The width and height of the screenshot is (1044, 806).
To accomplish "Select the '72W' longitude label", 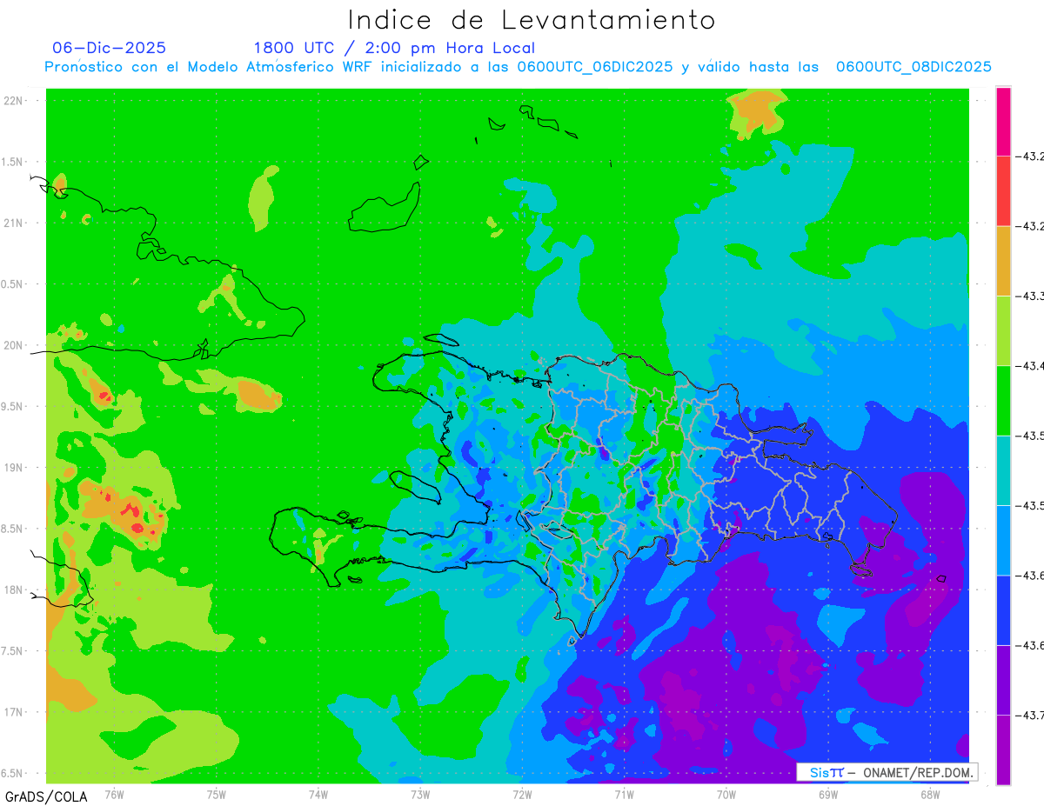I will click(522, 794).
